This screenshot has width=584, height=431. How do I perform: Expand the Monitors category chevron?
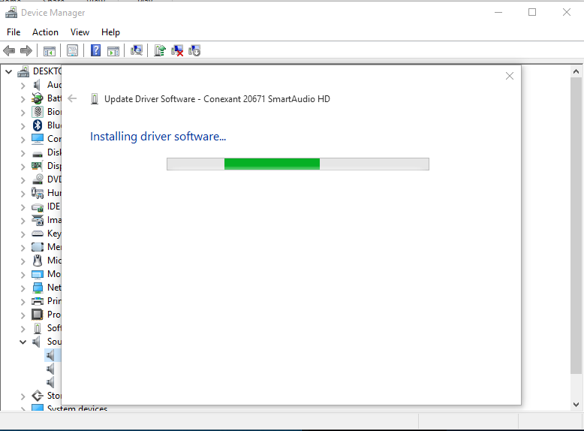pyautogui.click(x=23, y=275)
